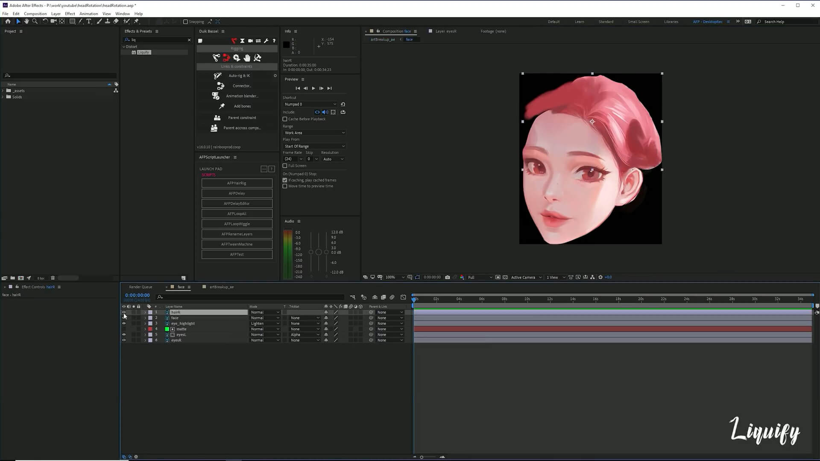Select the Clone Stamp tool

107,21
